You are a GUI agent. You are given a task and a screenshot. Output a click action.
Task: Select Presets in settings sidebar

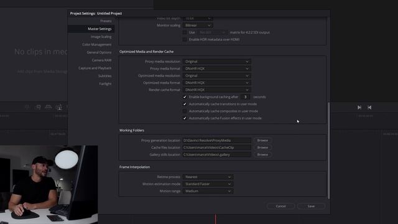point(106,21)
